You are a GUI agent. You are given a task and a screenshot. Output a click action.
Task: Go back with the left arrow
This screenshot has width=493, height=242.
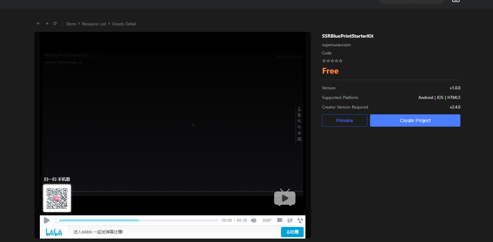[38, 24]
